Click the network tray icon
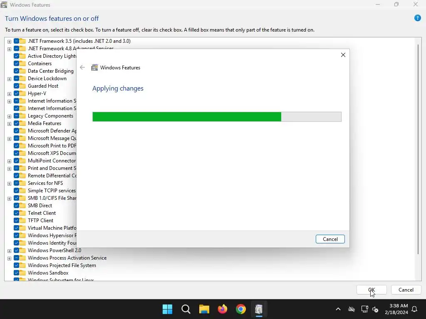 coord(364,309)
